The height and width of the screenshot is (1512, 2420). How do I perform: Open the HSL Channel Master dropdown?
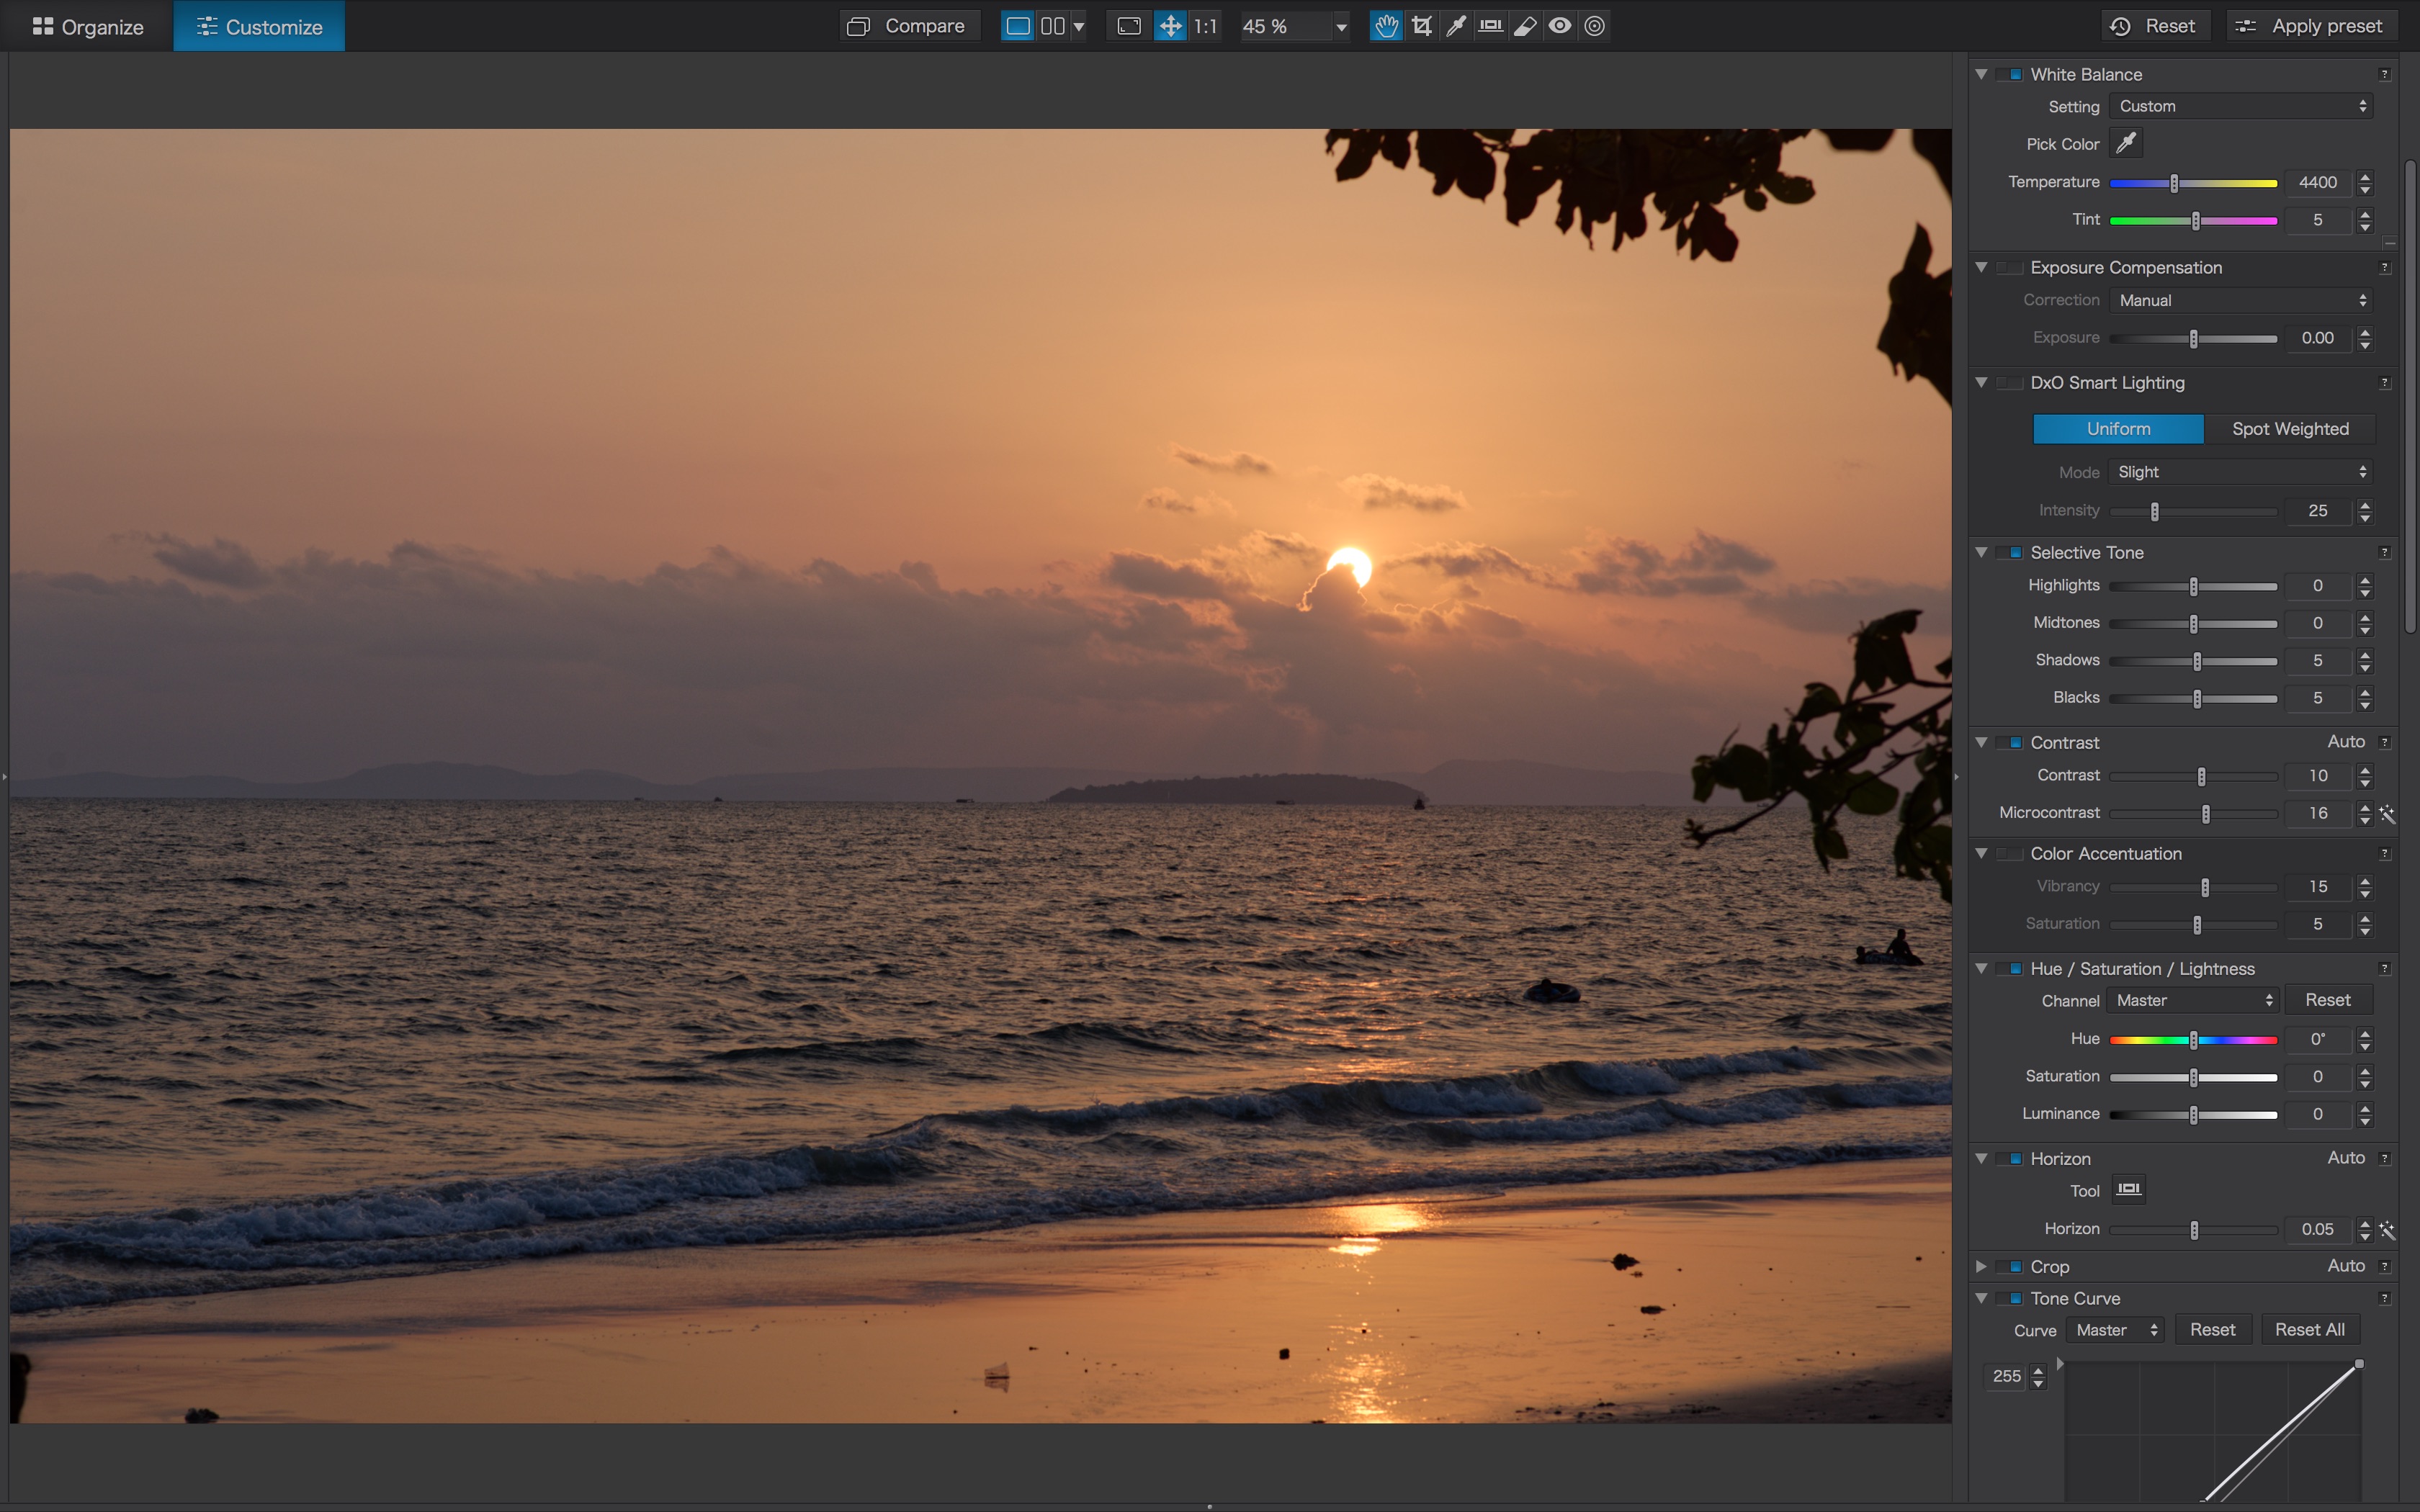[x=2192, y=1000]
